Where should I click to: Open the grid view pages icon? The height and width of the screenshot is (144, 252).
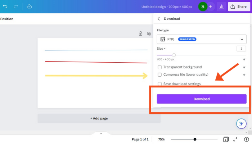click(226, 139)
